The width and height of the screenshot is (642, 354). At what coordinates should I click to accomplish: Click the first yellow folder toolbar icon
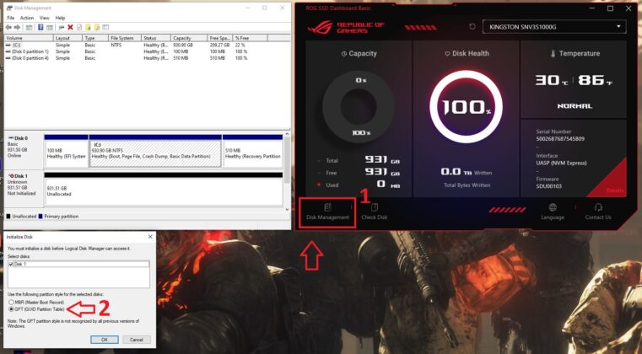coord(88,28)
